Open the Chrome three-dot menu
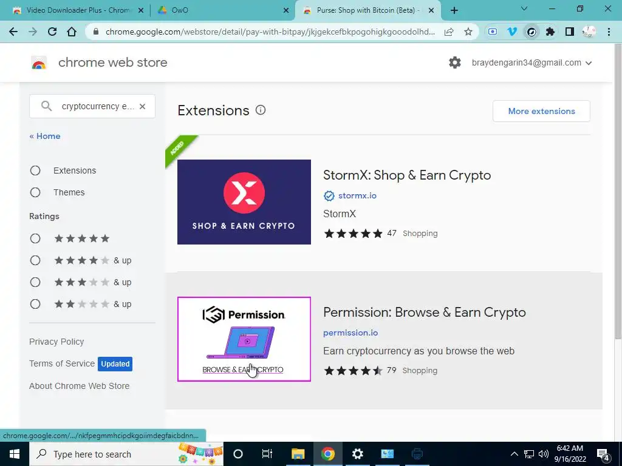This screenshot has width=622, height=466. (x=609, y=32)
